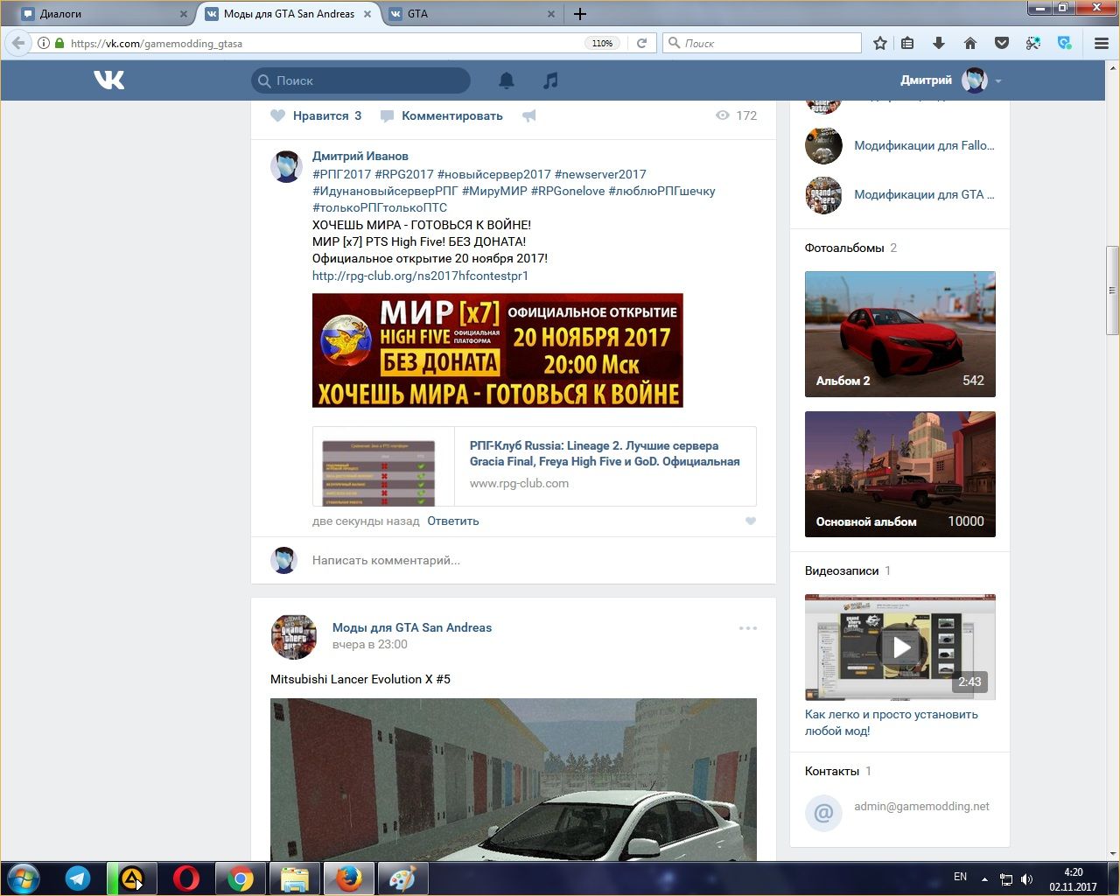
Task: Click the volume icon in system tray
Action: click(1026, 878)
